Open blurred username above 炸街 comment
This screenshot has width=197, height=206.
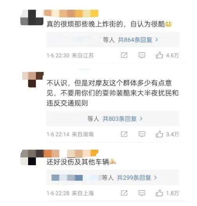(71, 13)
